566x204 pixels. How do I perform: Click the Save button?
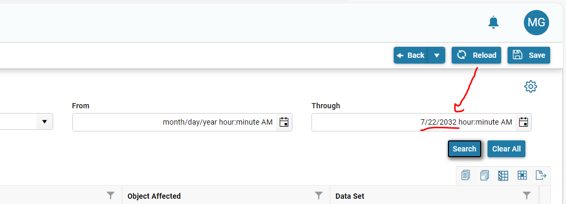(529, 55)
